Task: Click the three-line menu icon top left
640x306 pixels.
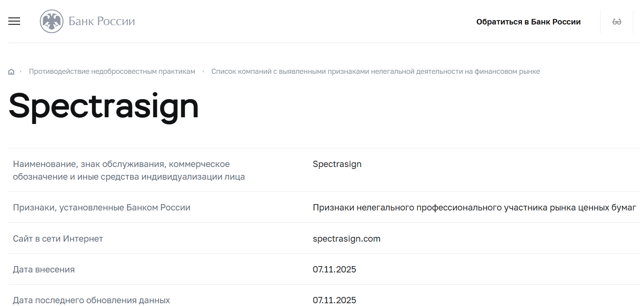Action: click(14, 21)
